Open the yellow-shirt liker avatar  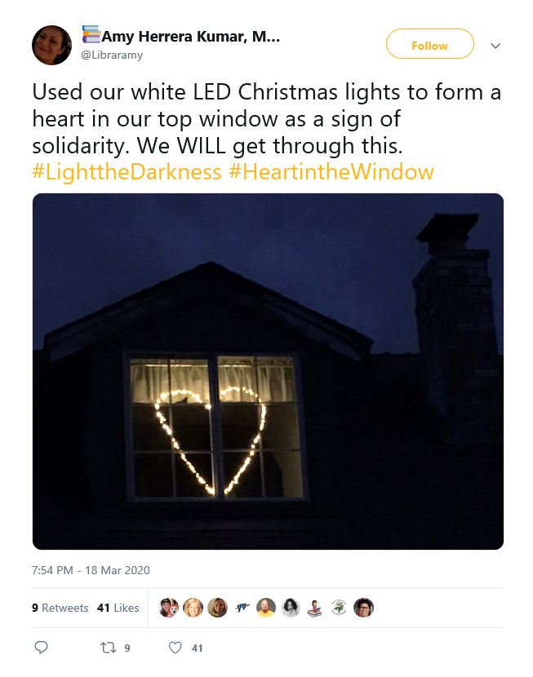click(266, 608)
